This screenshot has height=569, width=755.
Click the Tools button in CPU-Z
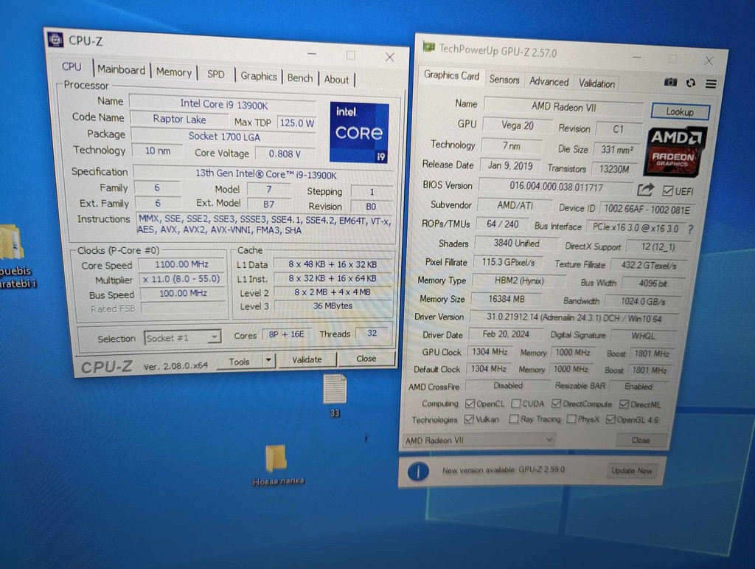[240, 362]
